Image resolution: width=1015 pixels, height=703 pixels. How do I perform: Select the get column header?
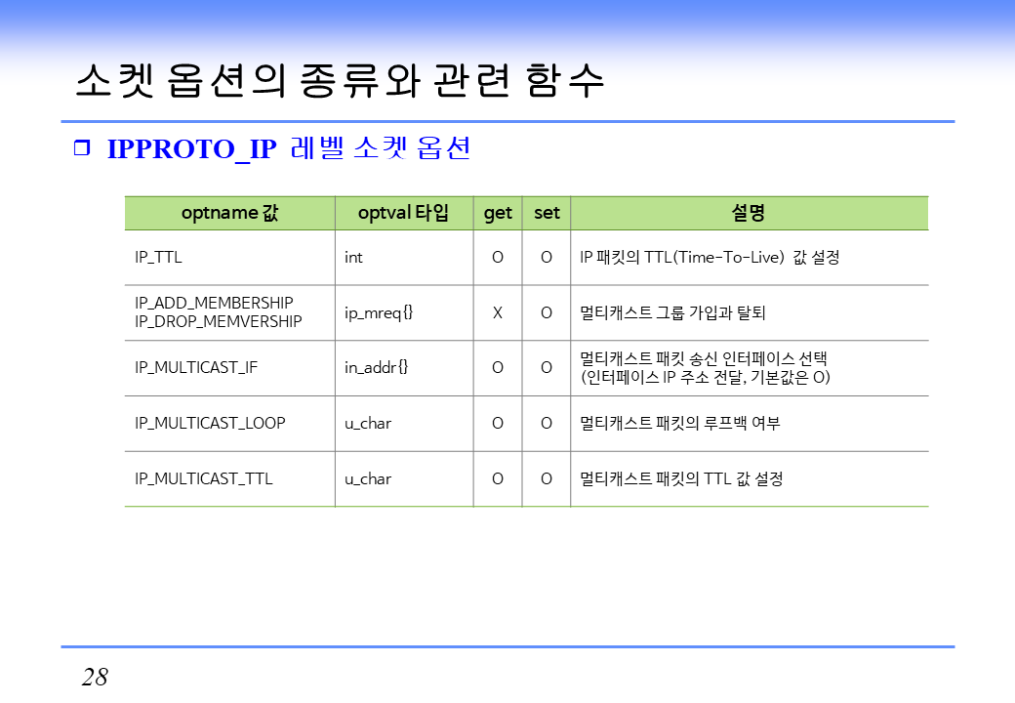pos(498,213)
